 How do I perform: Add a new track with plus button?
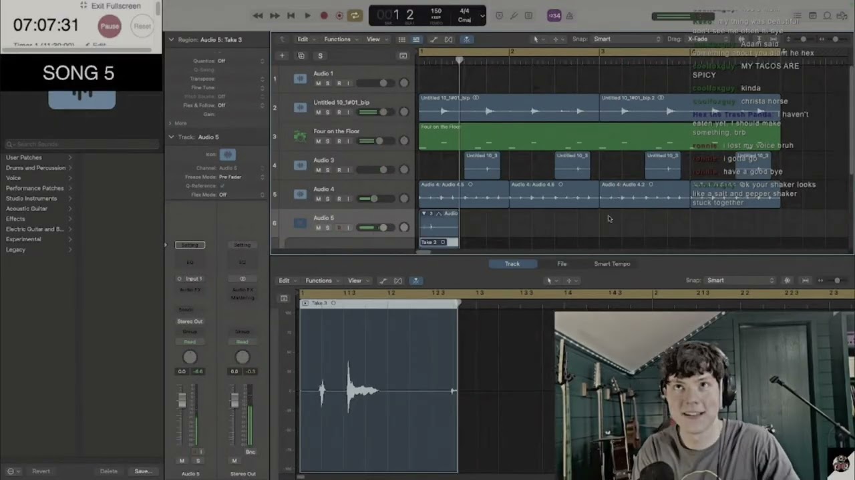click(x=282, y=56)
